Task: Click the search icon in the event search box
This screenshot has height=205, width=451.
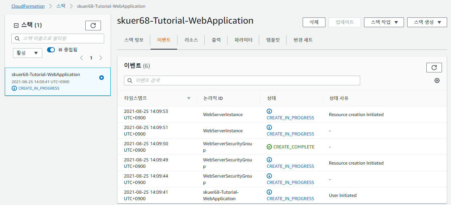Action: click(x=130, y=81)
